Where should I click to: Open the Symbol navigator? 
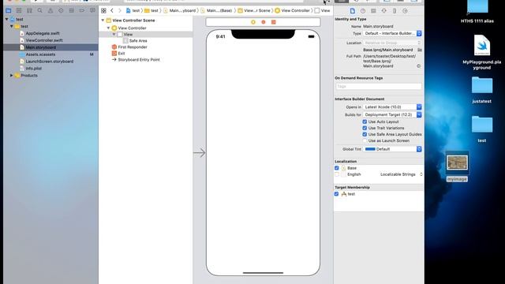pos(29,10)
